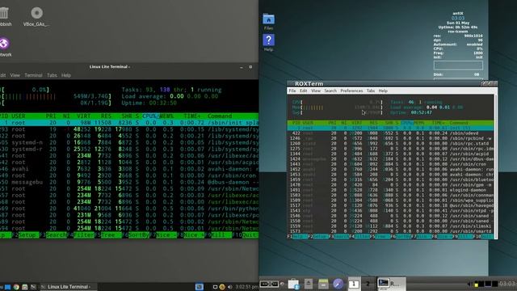Click the TIME+ column header in Linux Lite htop
The height and width of the screenshot is (291, 517).
click(x=192, y=116)
